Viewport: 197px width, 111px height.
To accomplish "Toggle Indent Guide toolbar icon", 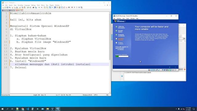I will coord(55,7).
